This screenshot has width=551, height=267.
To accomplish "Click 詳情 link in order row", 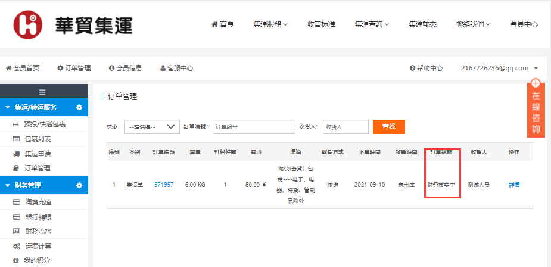I will 513,185.
